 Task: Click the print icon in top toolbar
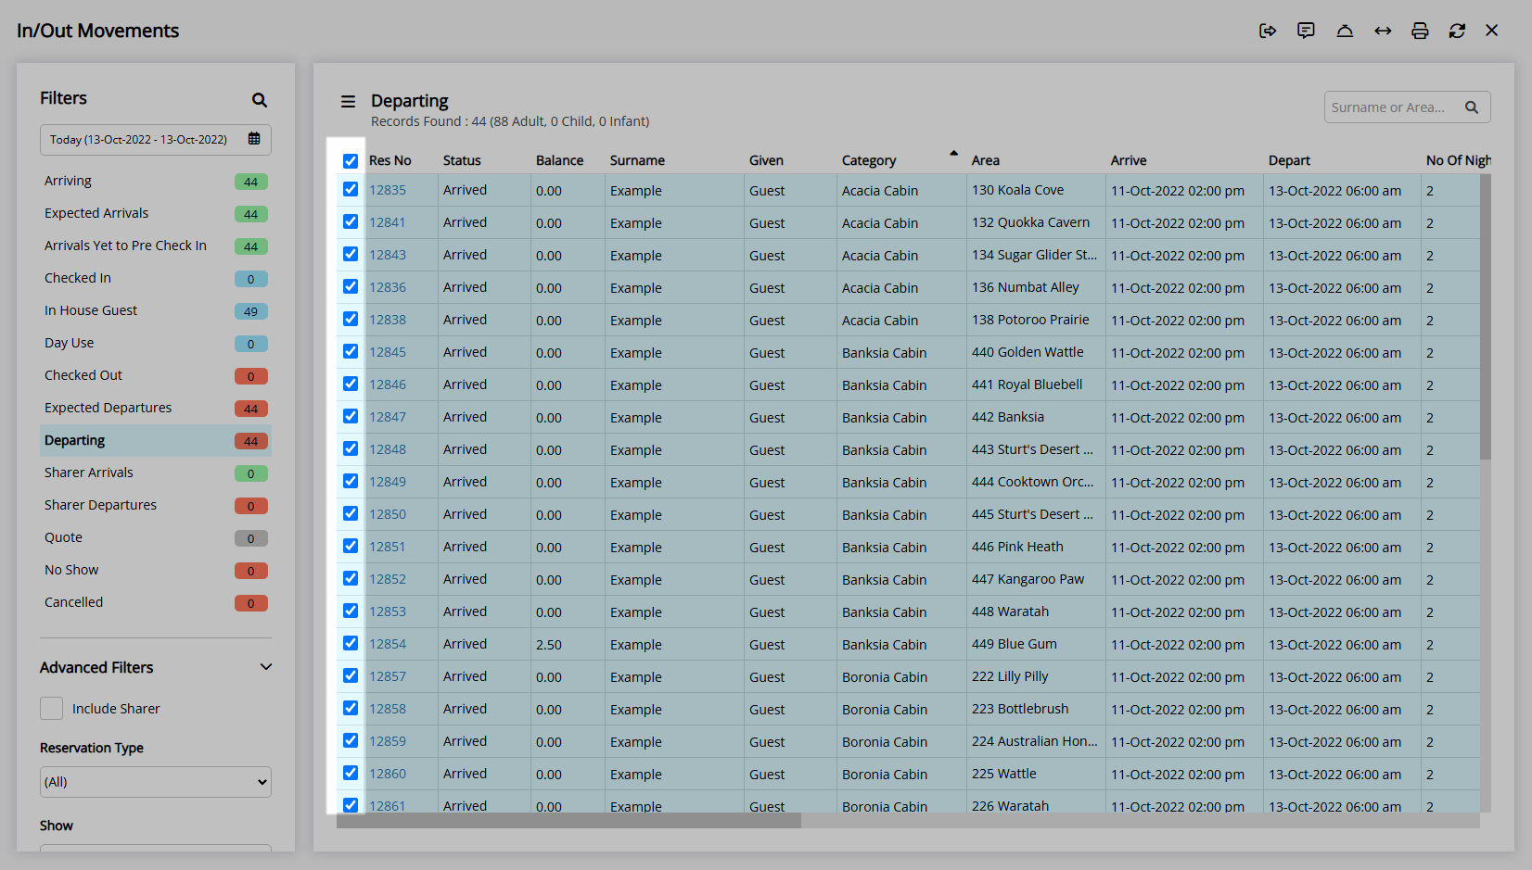[x=1420, y=31]
